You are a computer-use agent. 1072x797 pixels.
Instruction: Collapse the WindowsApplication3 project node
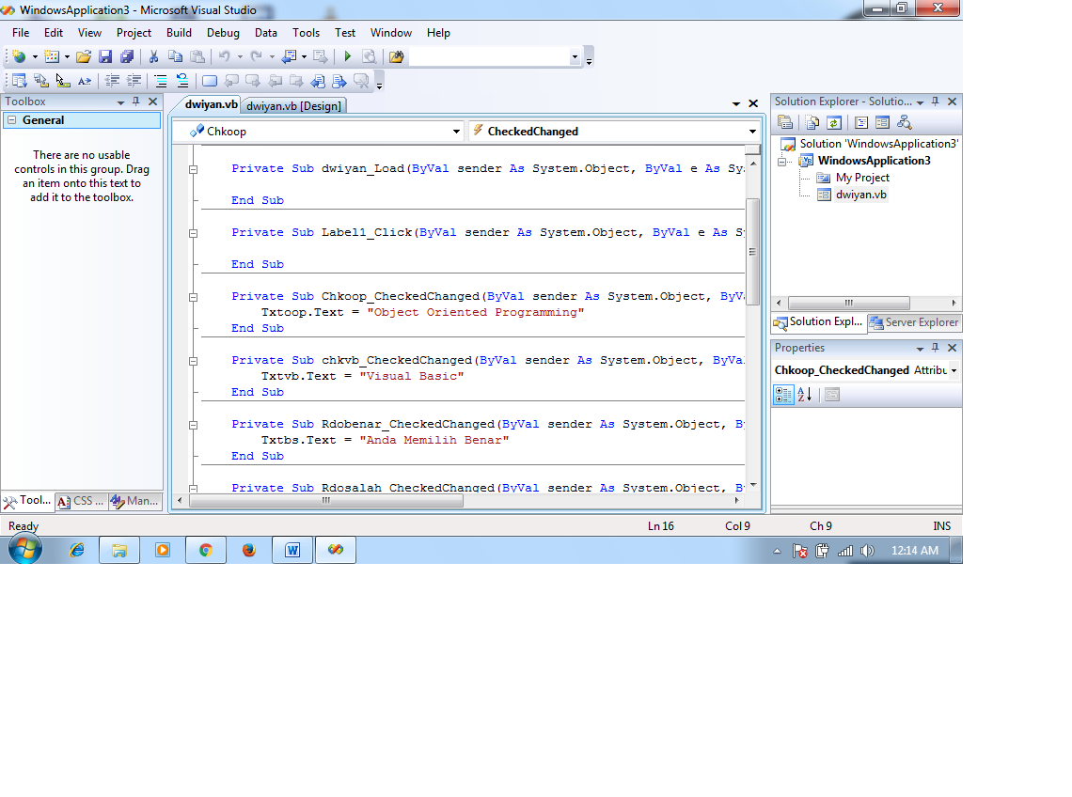click(782, 162)
